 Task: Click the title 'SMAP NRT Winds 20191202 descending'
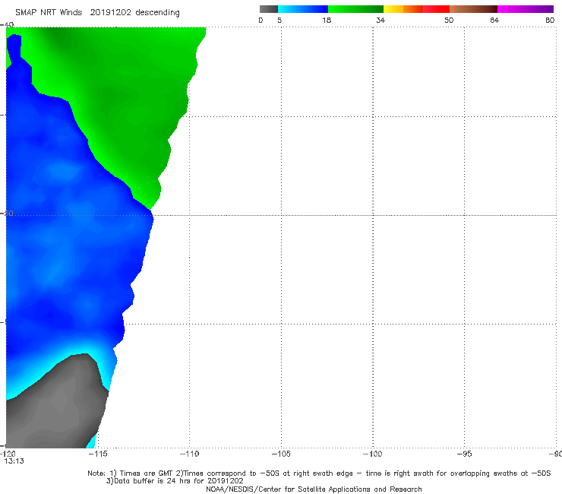[x=97, y=13]
